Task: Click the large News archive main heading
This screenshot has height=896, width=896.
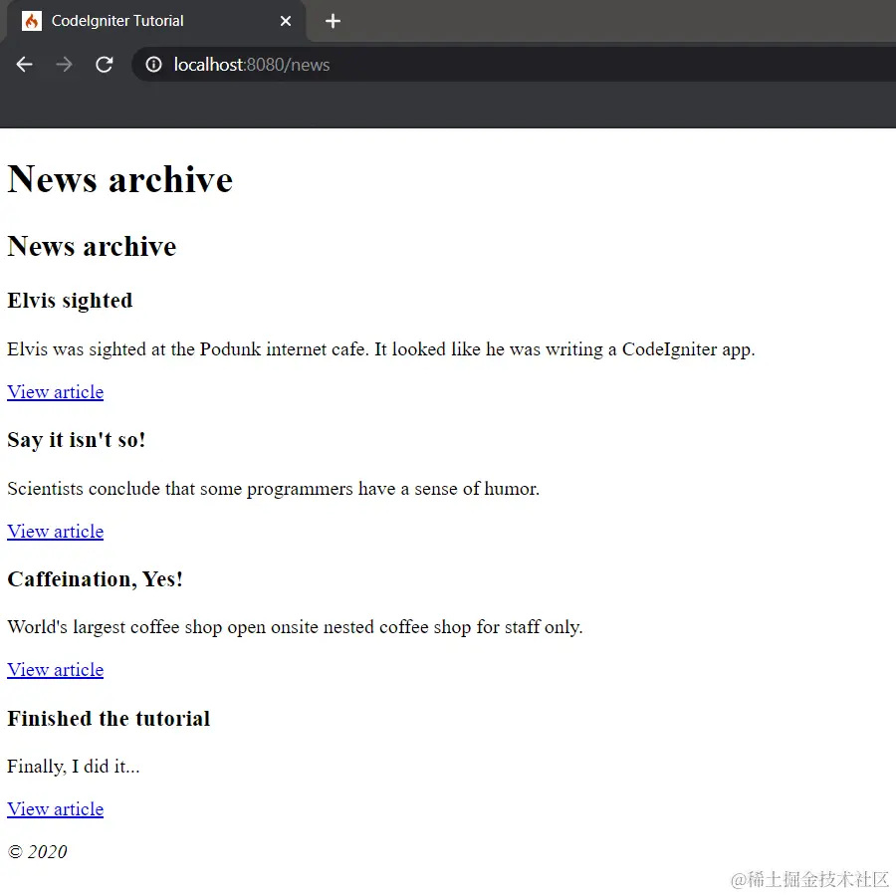Action: click(x=120, y=179)
